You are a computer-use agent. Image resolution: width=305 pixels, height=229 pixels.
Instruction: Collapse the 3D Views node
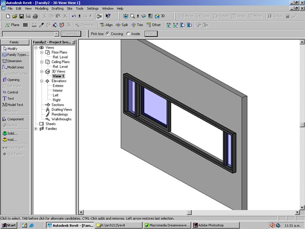tap(42, 71)
